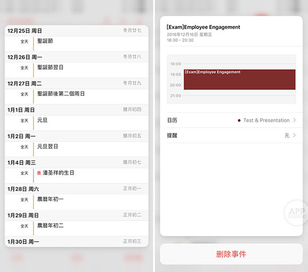Image resolution: width=308 pixels, height=272 pixels.
Task: Click the red calendar color dot before Test & Presentation
Action: 239,120
